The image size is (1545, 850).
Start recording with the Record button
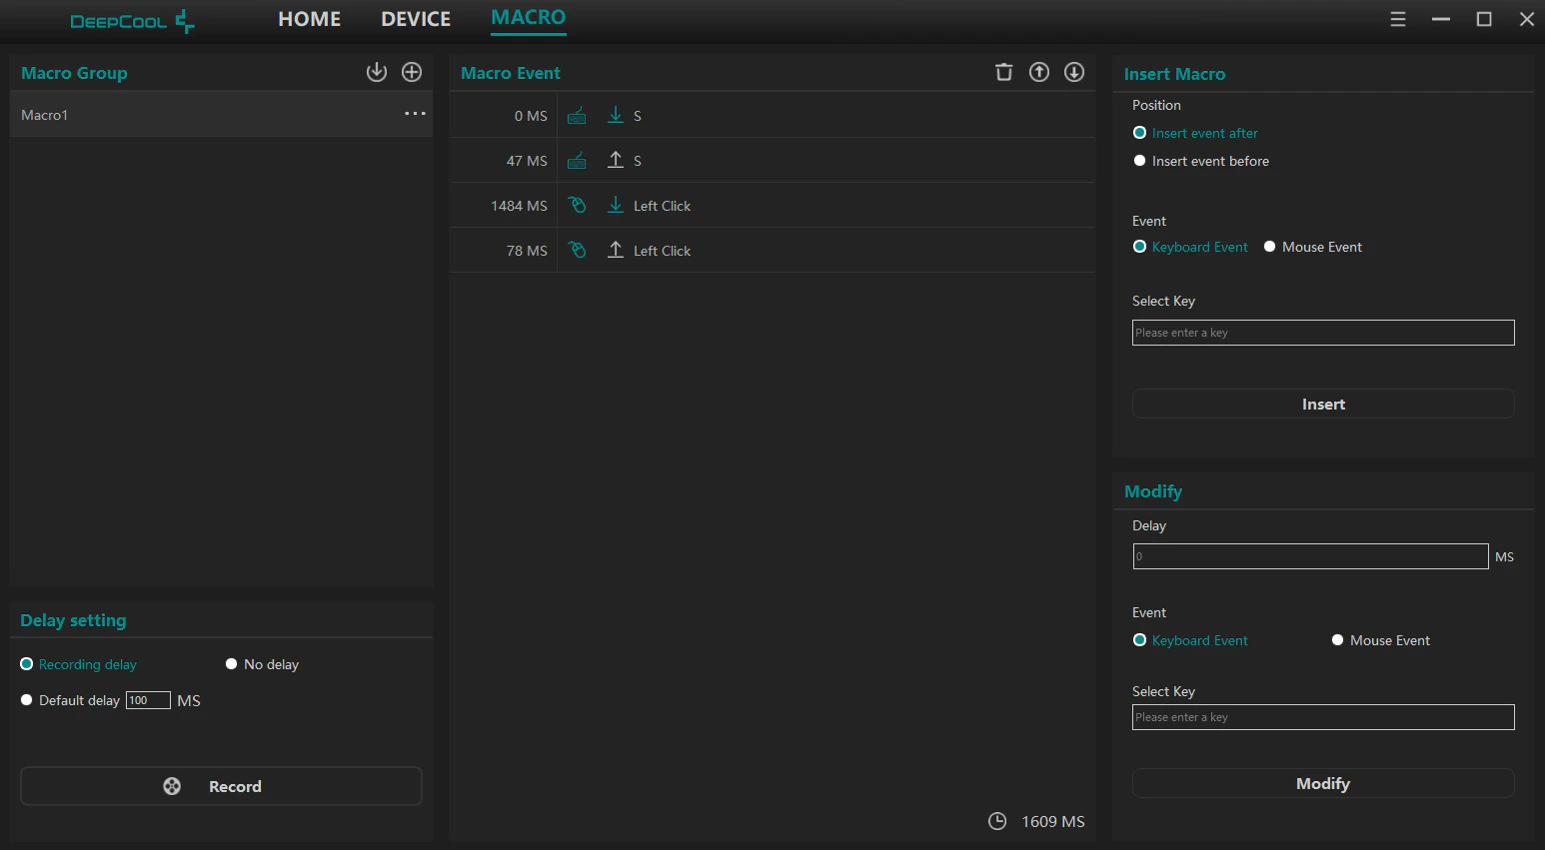tap(221, 786)
